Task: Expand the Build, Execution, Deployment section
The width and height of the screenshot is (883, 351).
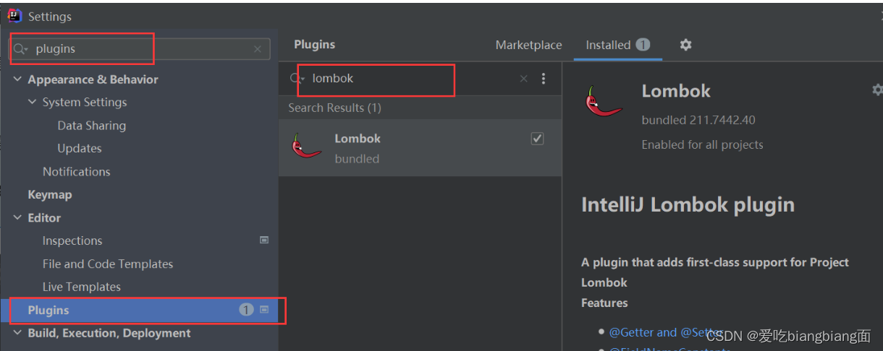Action: point(17,333)
